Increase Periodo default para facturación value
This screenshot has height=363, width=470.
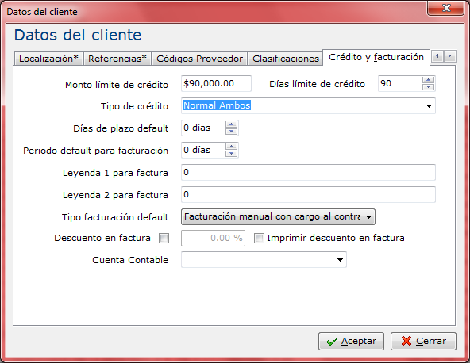tap(231, 147)
